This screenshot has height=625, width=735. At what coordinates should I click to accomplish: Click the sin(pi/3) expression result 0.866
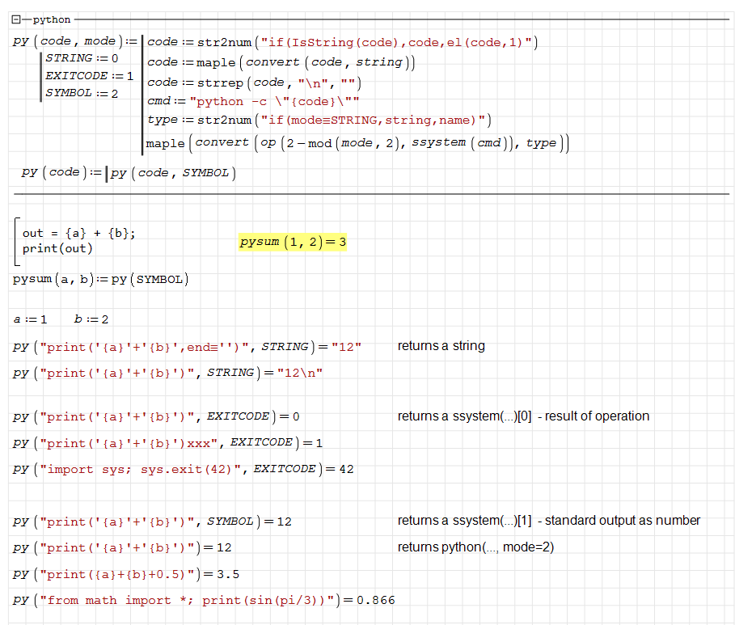[x=204, y=600]
